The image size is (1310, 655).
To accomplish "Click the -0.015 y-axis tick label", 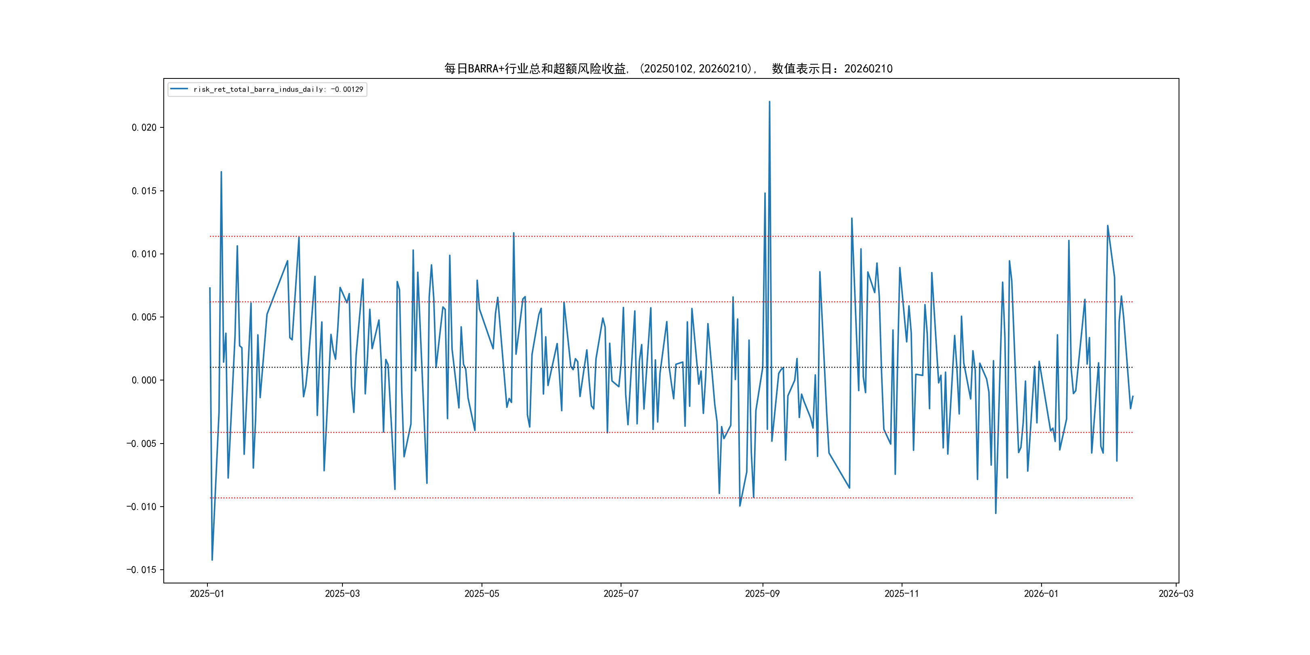I will coord(142,570).
